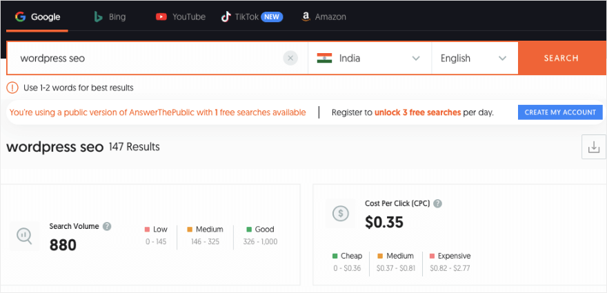
Task: Click the 'unlock 3 free searches' link
Action: click(x=418, y=112)
